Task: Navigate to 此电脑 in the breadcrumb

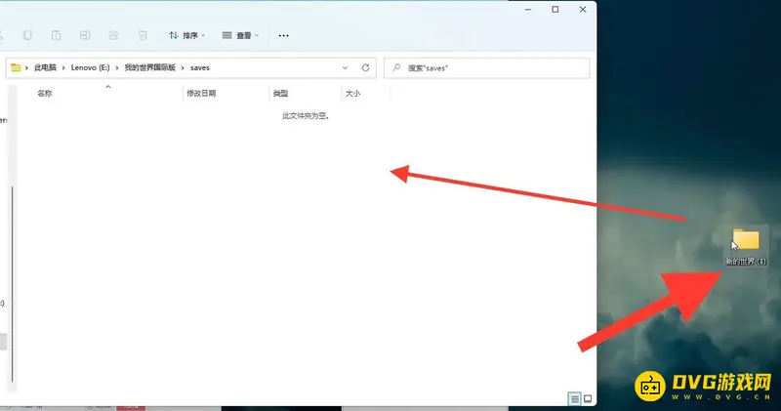Action: pos(46,68)
